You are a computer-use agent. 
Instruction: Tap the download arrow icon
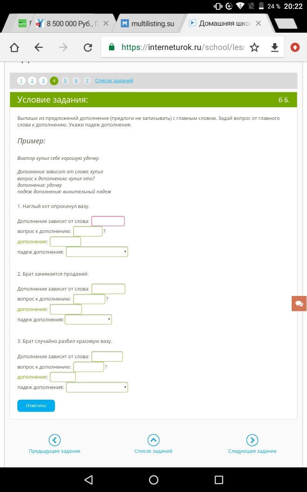[x=274, y=47]
